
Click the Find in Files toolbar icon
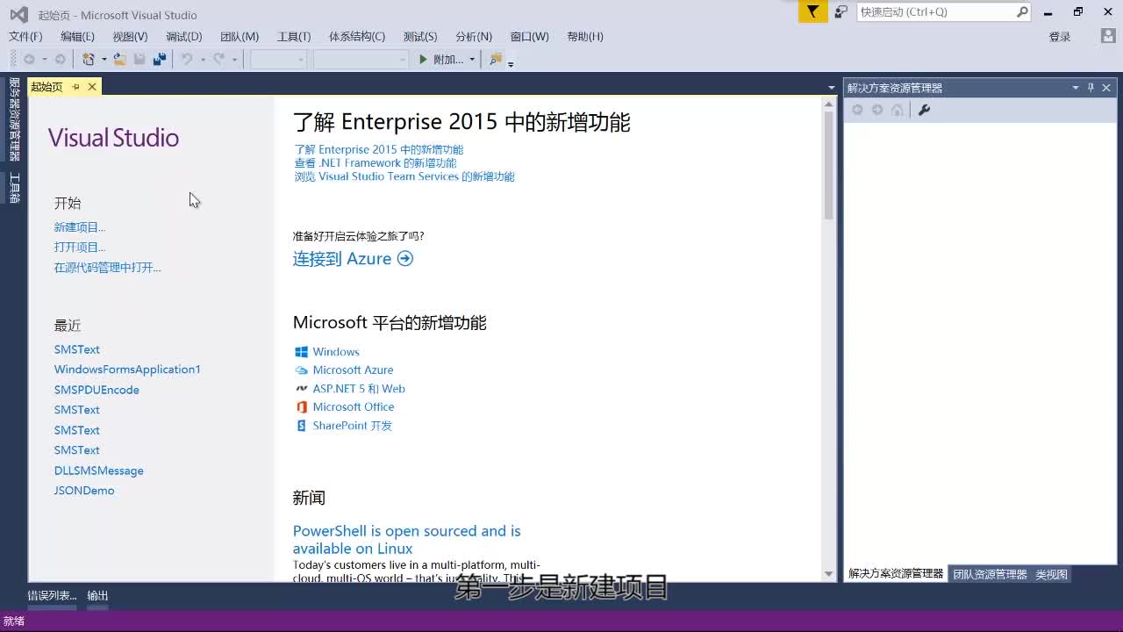(496, 59)
